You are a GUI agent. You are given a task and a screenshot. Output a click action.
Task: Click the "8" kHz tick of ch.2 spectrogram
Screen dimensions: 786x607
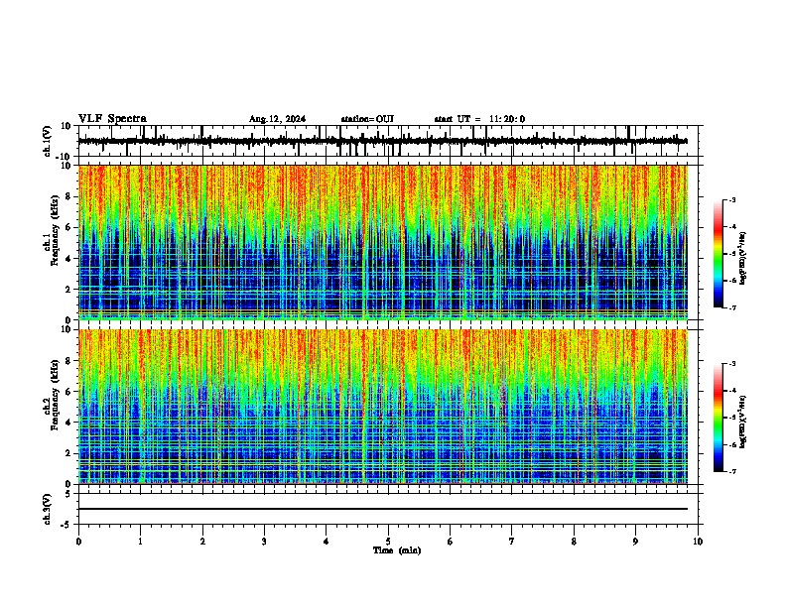(69, 361)
